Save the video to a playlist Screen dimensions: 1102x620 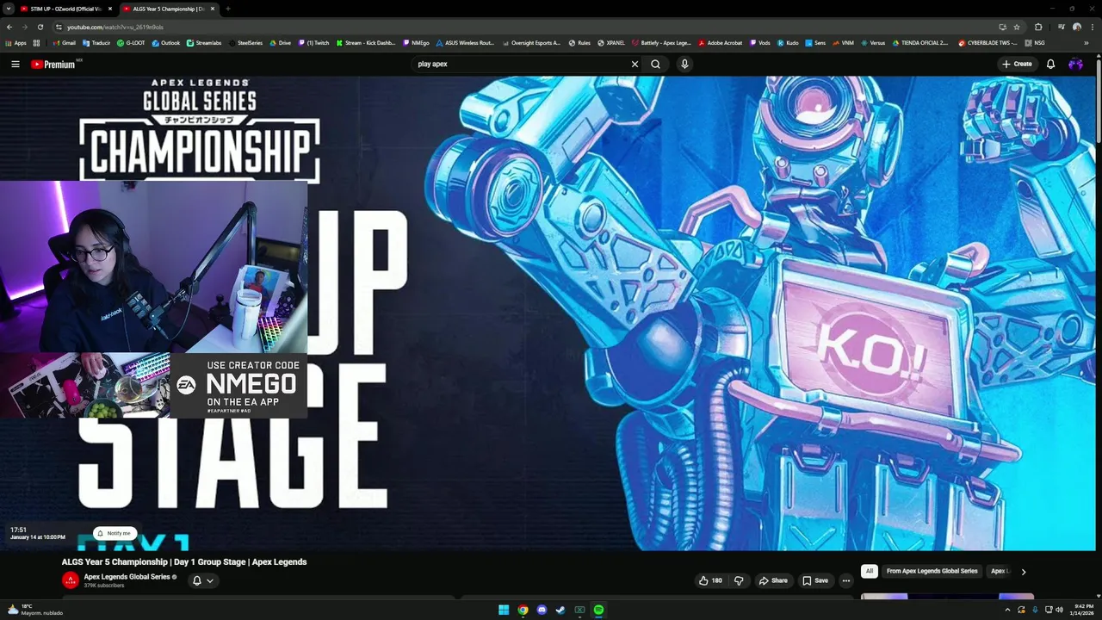point(815,580)
